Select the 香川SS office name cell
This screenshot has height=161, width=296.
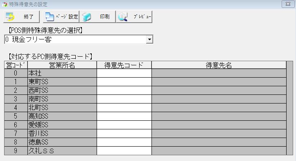(62, 133)
